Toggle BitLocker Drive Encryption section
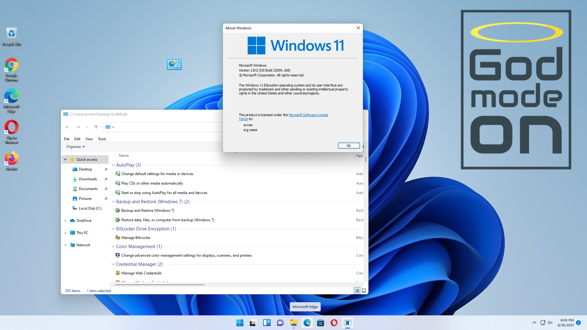This screenshot has width=587, height=330. pos(113,229)
